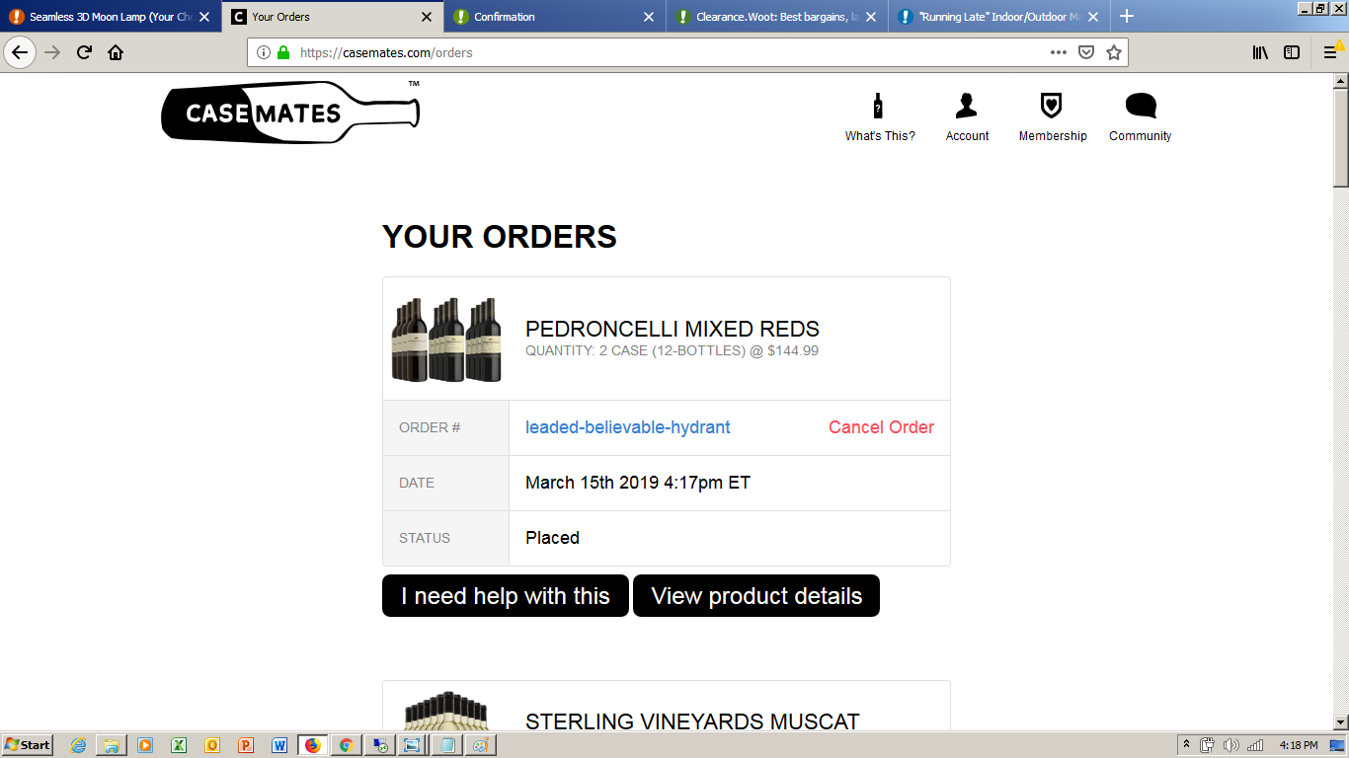Bookmark this page with the star icon
Image resolution: width=1349 pixels, height=758 pixels.
1114,52
